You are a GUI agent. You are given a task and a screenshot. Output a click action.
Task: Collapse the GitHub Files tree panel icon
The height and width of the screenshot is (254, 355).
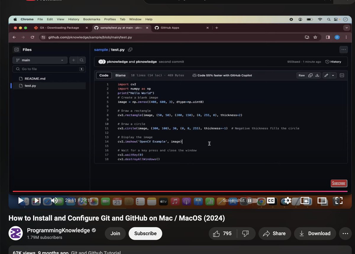(x=17, y=50)
